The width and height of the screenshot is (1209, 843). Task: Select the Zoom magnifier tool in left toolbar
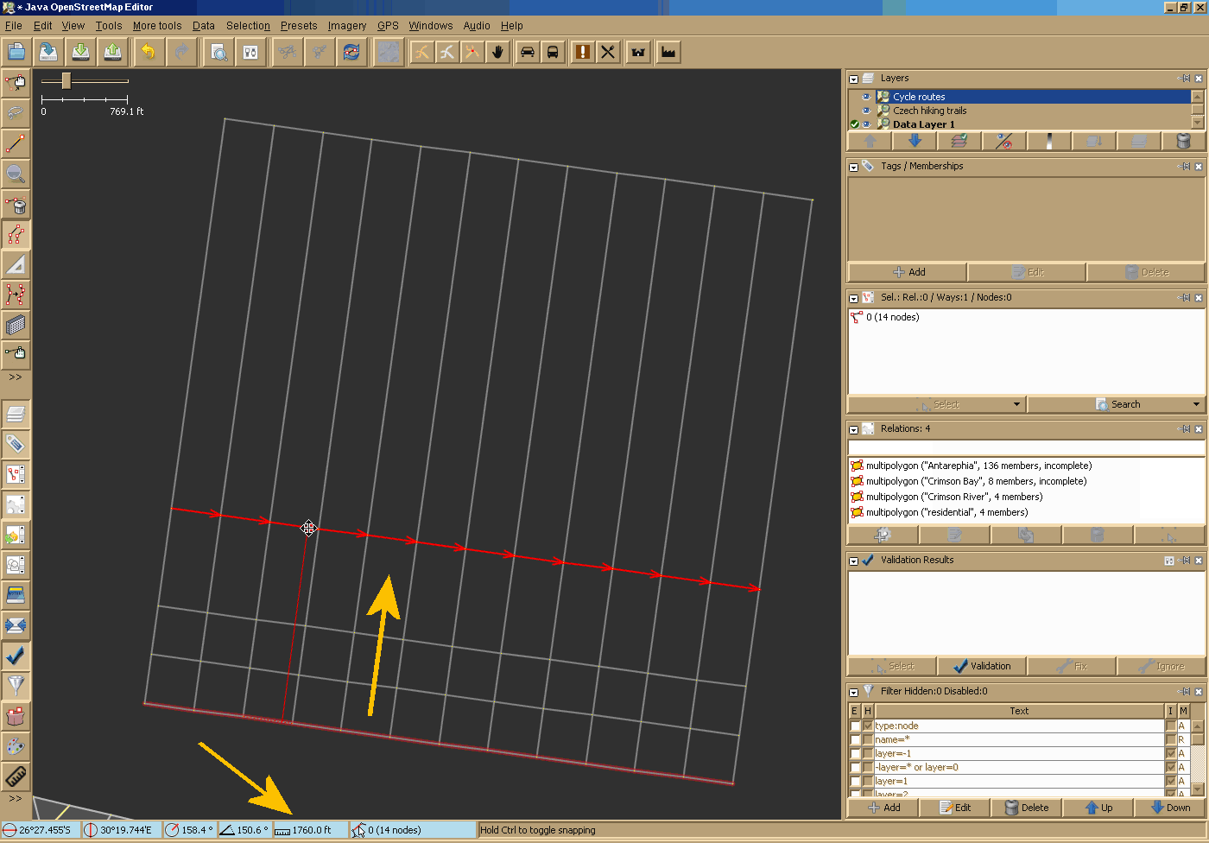coord(16,173)
